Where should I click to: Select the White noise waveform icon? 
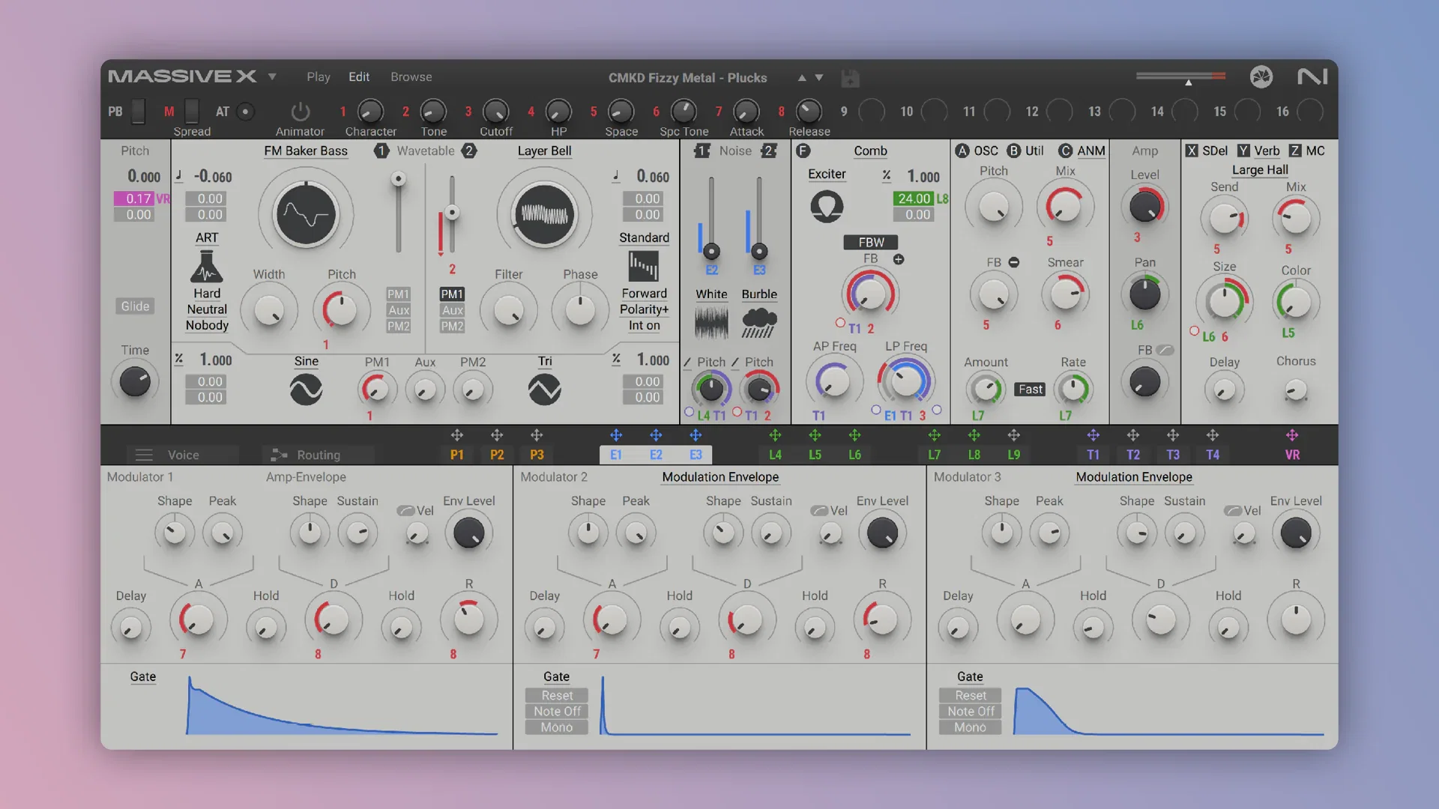[x=711, y=323]
